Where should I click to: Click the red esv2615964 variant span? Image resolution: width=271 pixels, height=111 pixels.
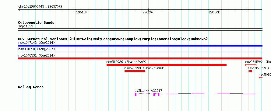click(x=251, y=65)
